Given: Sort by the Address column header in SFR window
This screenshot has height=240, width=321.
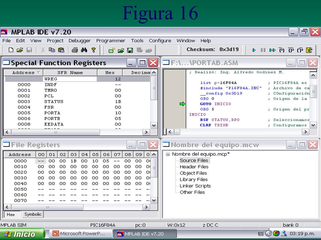Looking at the screenshot, I should tap(23, 72).
